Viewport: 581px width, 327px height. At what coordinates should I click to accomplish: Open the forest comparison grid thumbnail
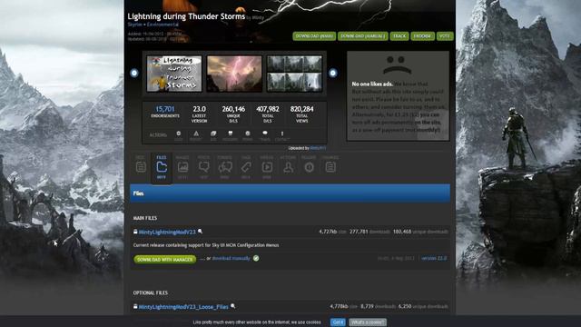click(x=294, y=74)
